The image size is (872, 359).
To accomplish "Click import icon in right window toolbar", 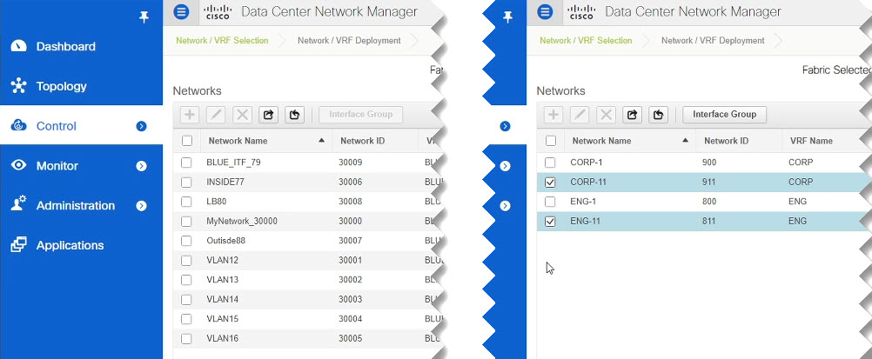I will [x=658, y=115].
